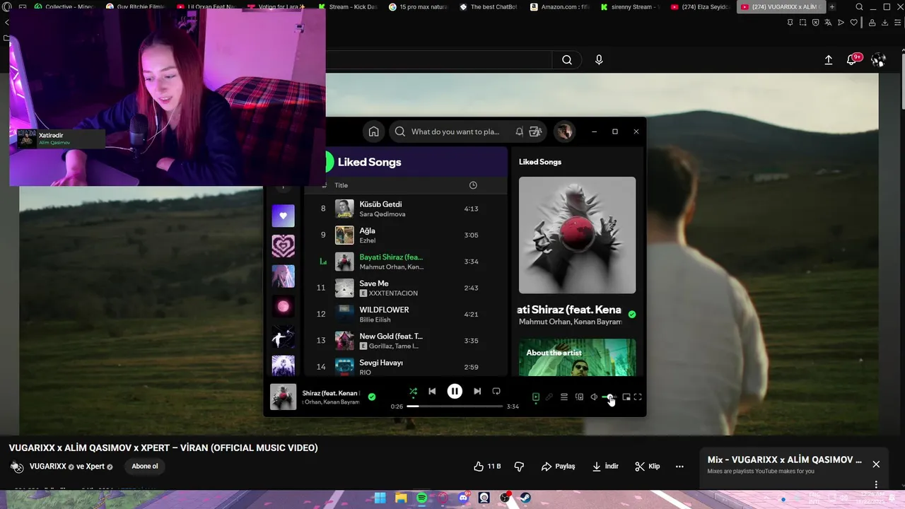
Task: Switch to Voting for Lara tab
Action: pos(277,7)
